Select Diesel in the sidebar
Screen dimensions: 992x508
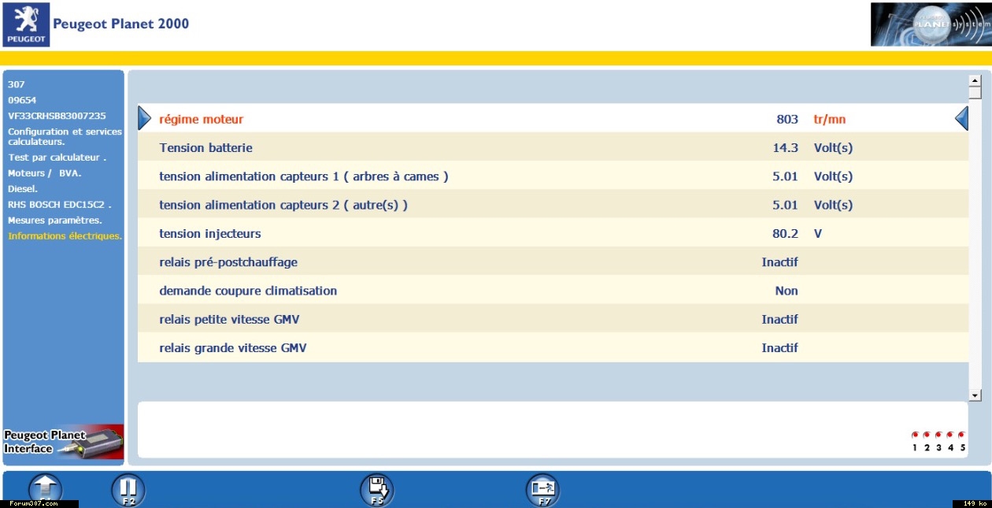click(x=23, y=189)
